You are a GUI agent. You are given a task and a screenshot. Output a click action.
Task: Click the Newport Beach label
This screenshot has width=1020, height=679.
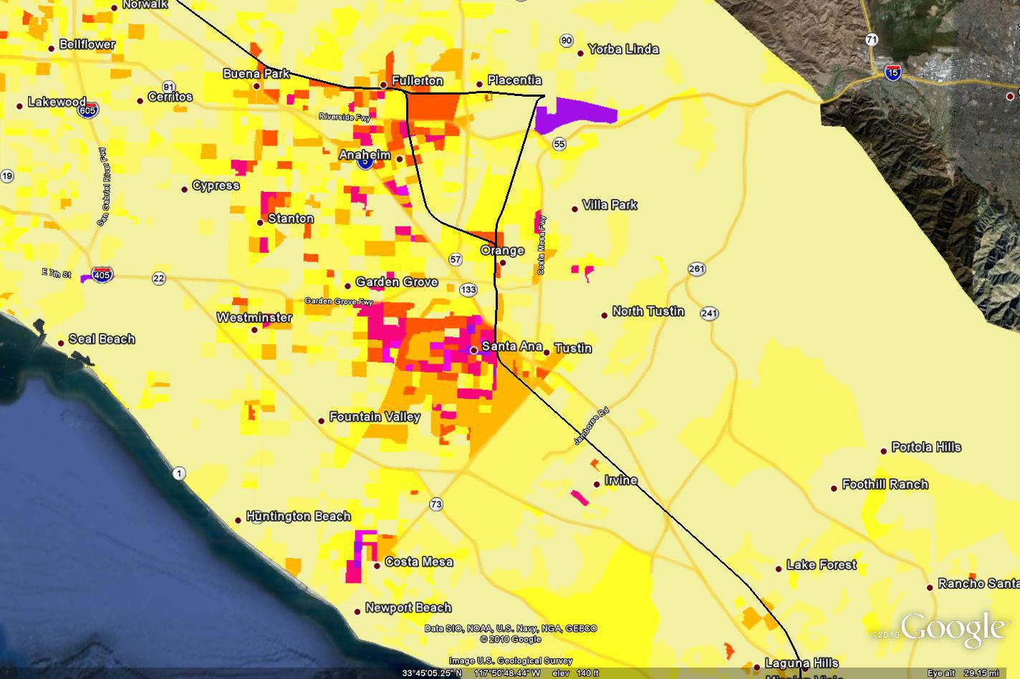pos(408,608)
